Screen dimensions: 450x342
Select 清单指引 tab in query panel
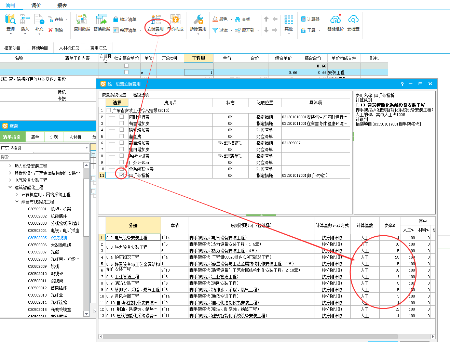[12, 137]
